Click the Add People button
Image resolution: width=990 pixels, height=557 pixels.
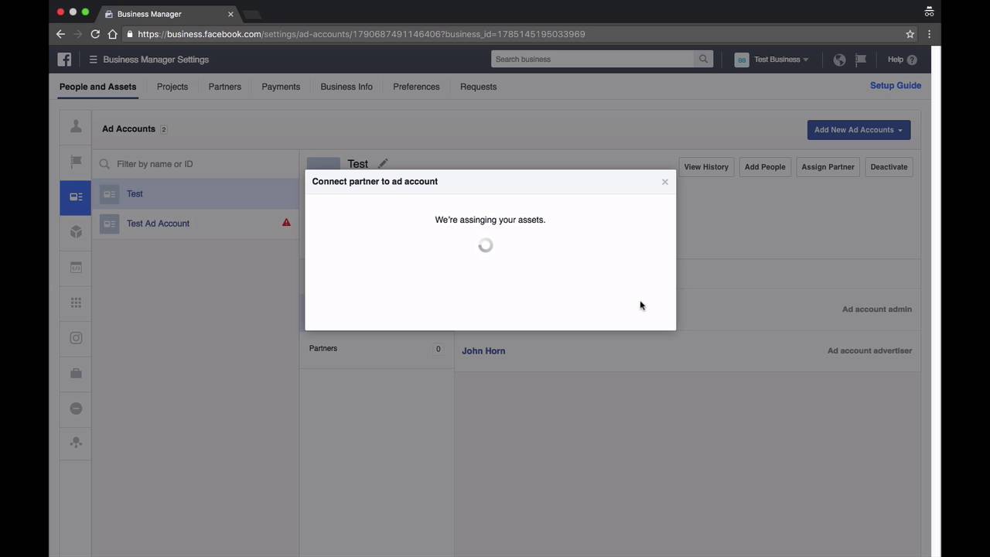click(x=765, y=167)
